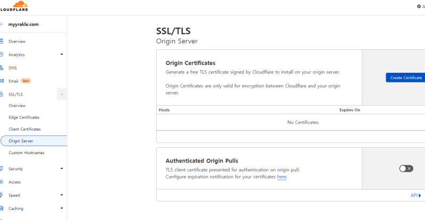Image resolution: width=425 pixels, height=220 pixels.
Task: Open the Analytics section icon
Action: point(2,55)
